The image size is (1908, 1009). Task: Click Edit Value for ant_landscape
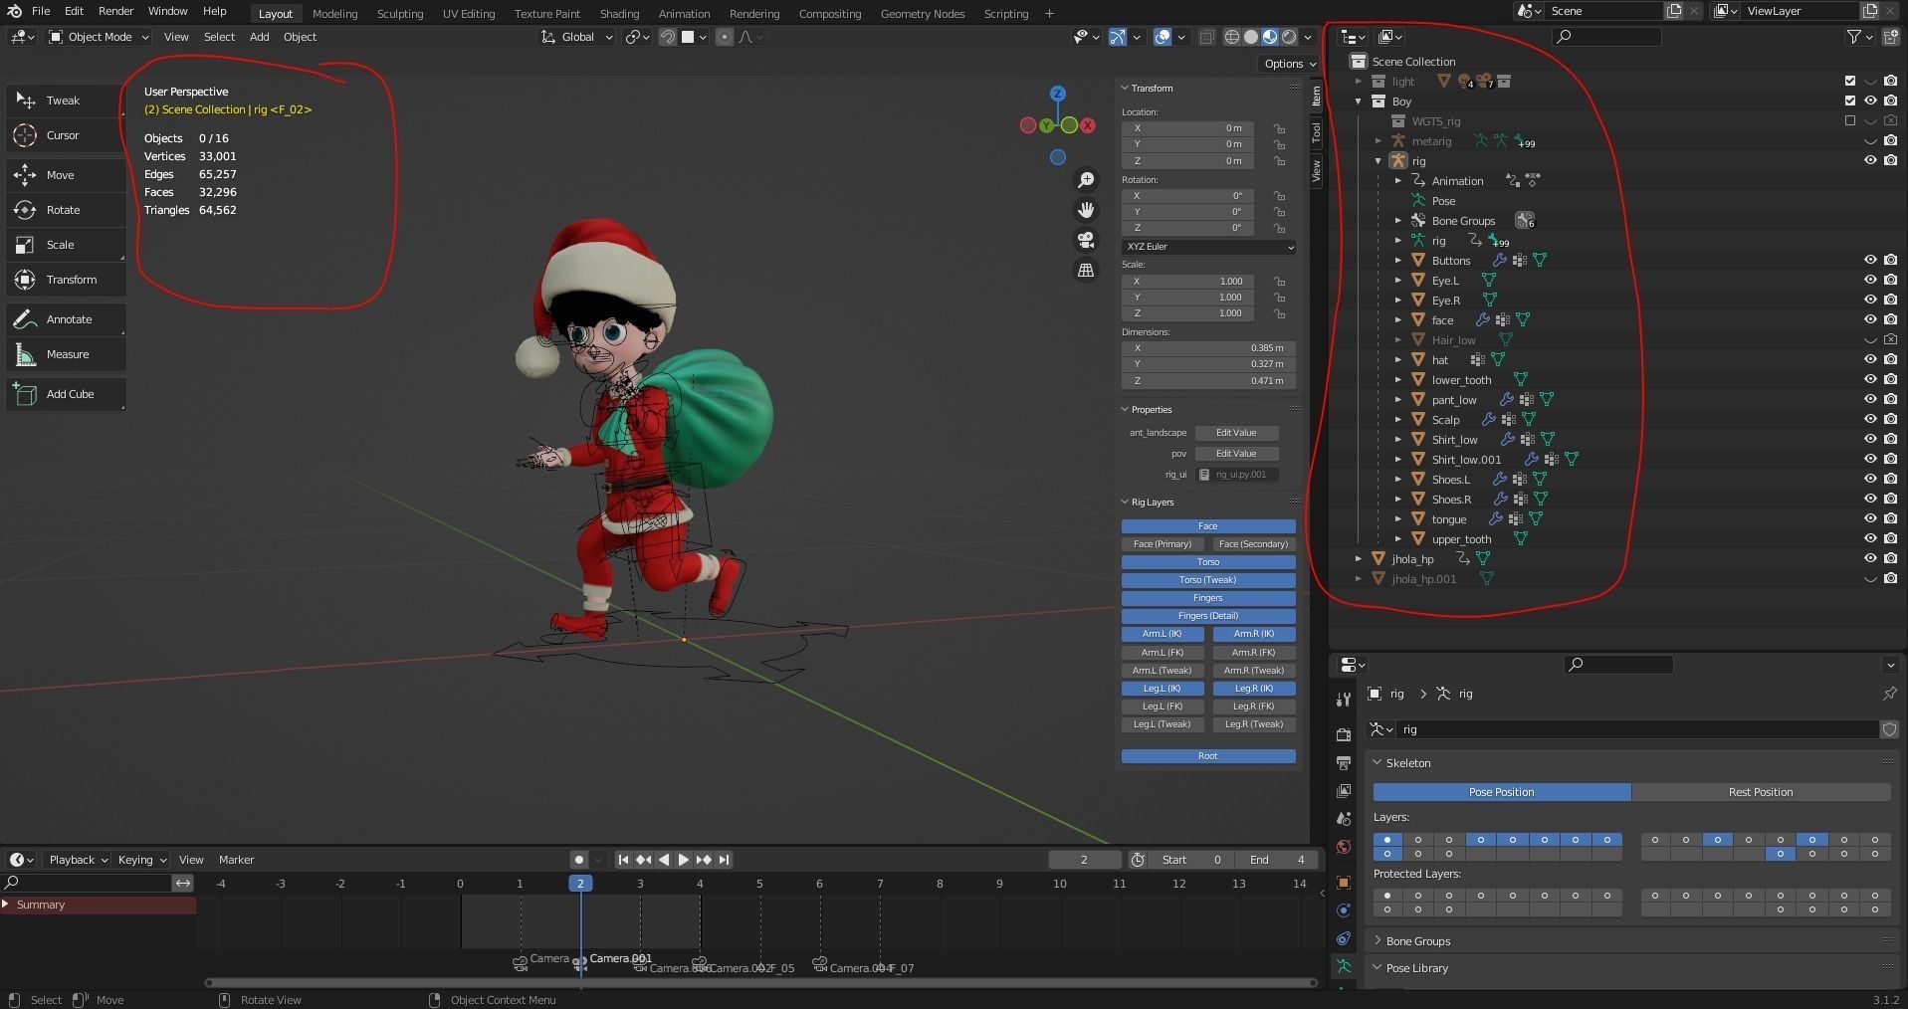click(x=1236, y=433)
